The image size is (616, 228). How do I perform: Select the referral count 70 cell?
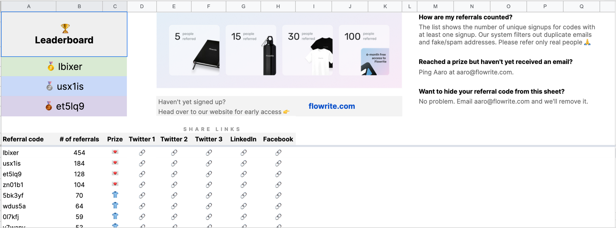coord(79,195)
